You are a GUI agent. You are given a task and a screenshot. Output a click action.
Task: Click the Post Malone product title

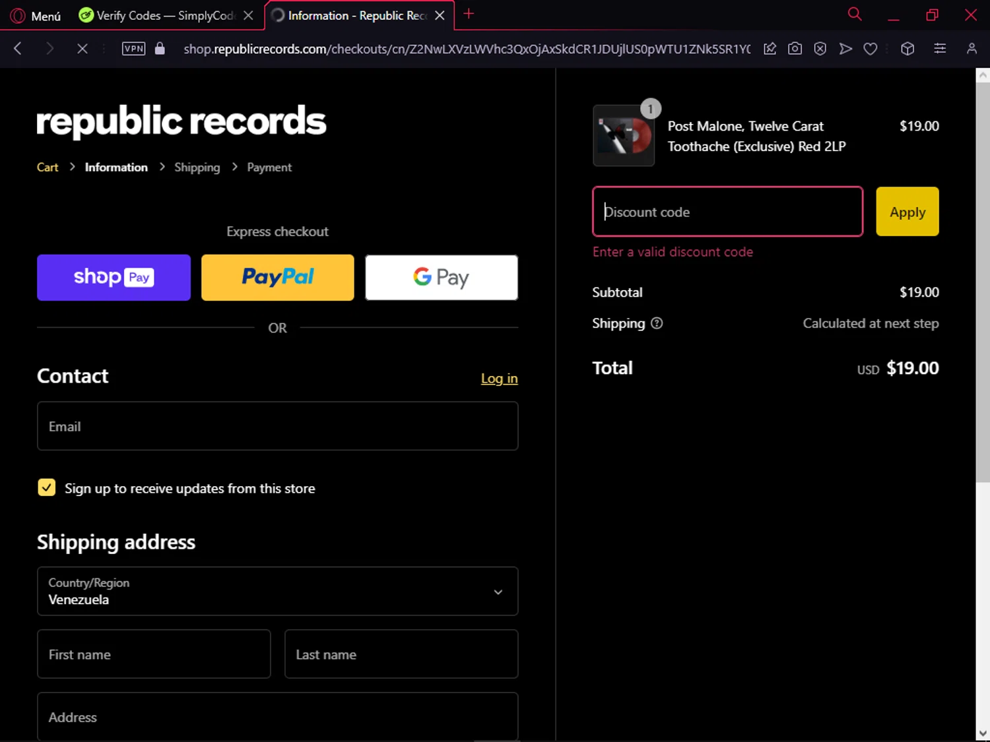pyautogui.click(x=756, y=136)
